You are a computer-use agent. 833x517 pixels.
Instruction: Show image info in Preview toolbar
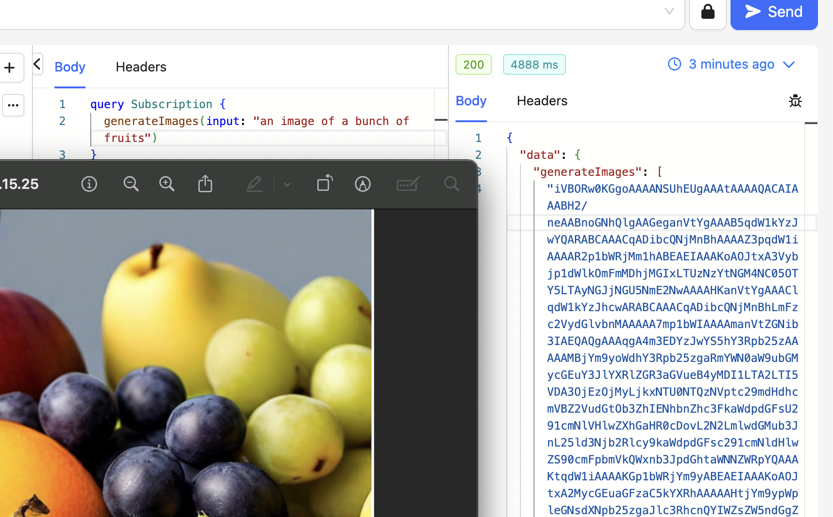point(89,184)
